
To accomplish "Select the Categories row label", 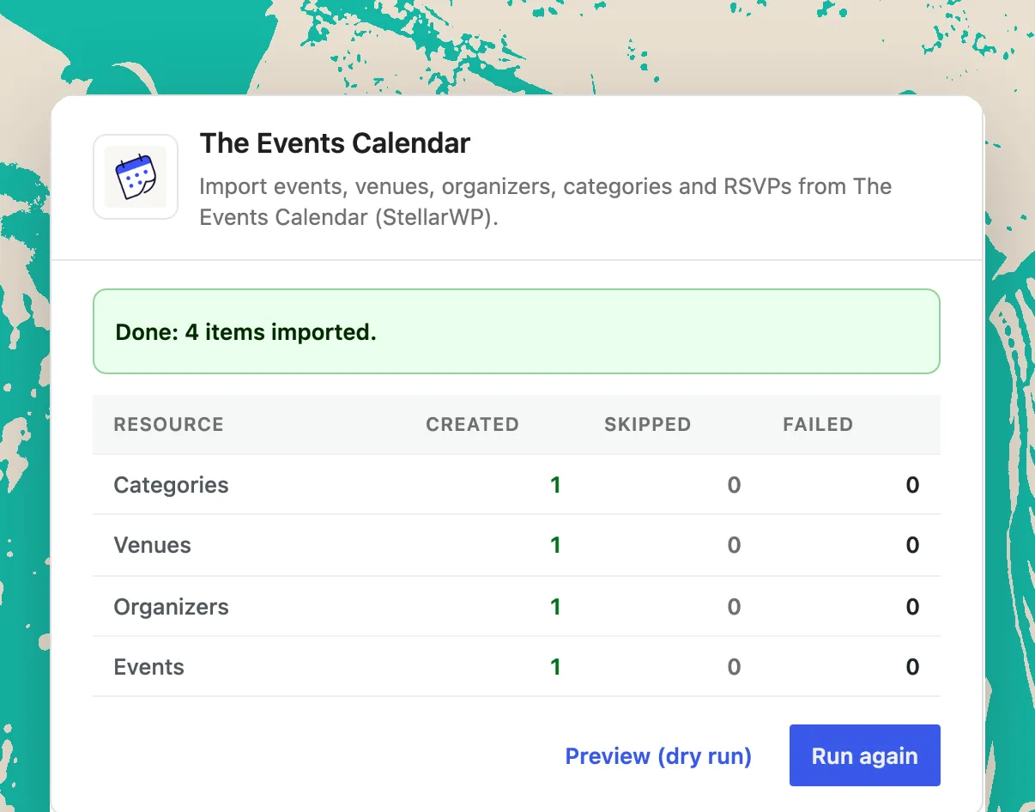I will pos(172,485).
